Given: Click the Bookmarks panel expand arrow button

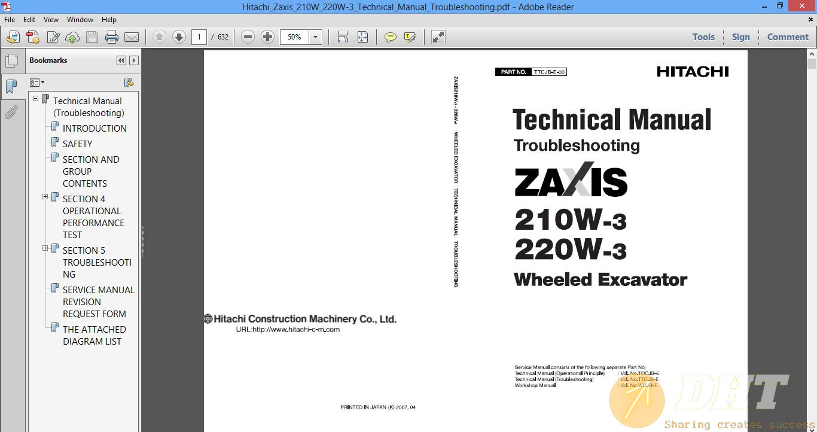Looking at the screenshot, I should (x=134, y=60).
